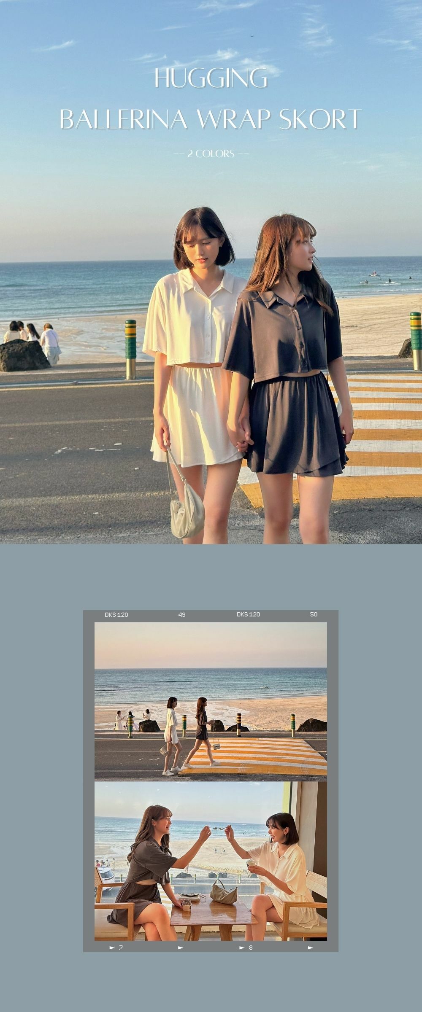This screenshot has width=422, height=1012.
Task: Click the first DKS 120 film label
Action: point(116,615)
